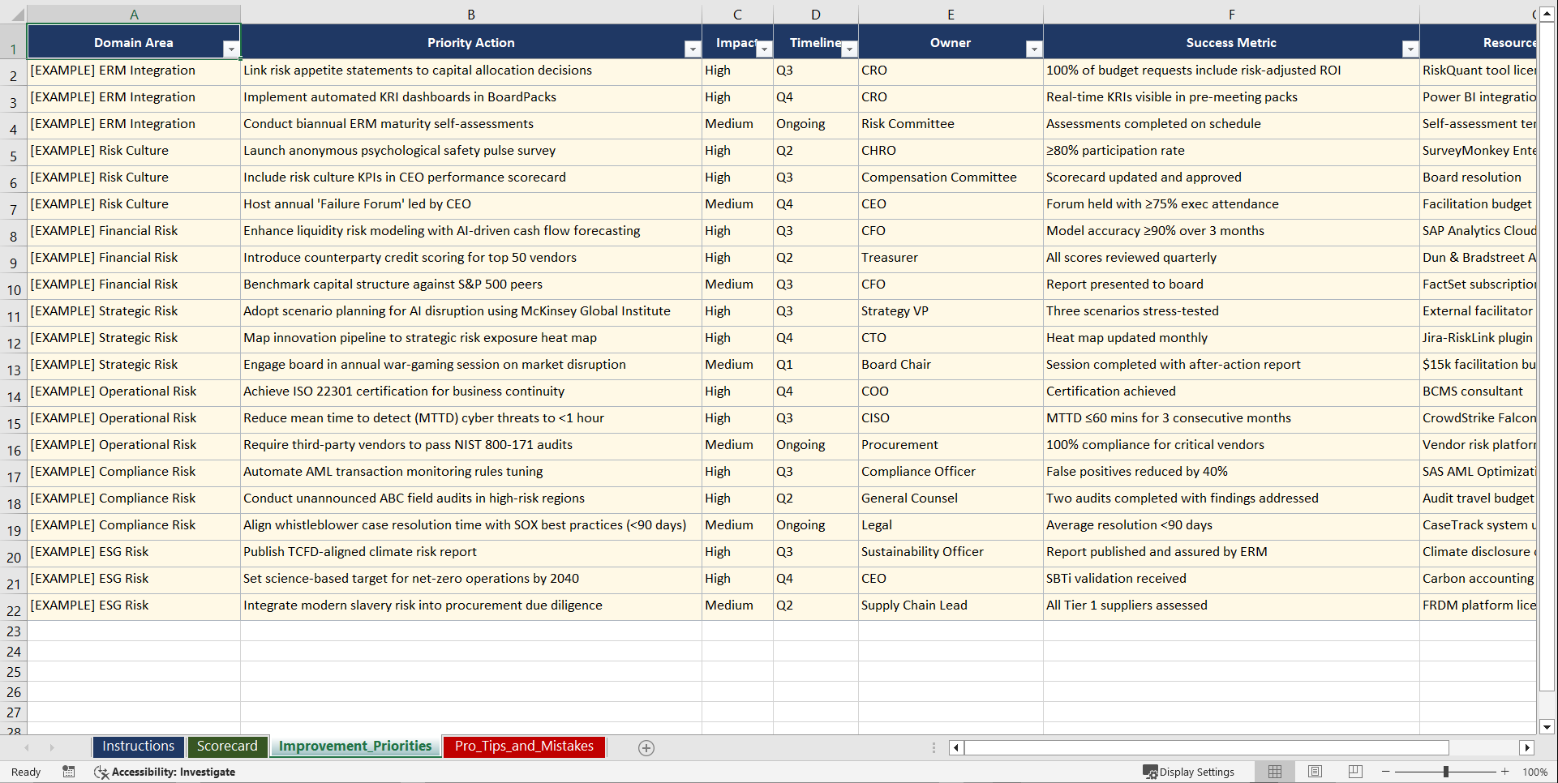The width and height of the screenshot is (1558, 783).
Task: Click the zoom slider handle
Action: (x=1446, y=772)
